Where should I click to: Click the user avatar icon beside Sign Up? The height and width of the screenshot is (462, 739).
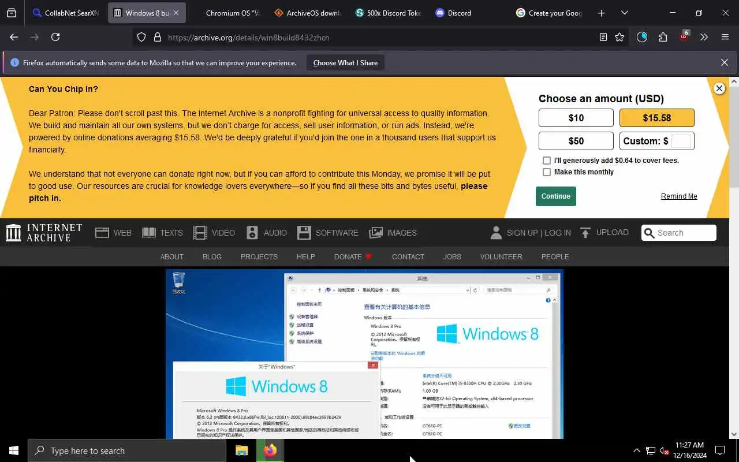[x=496, y=233]
